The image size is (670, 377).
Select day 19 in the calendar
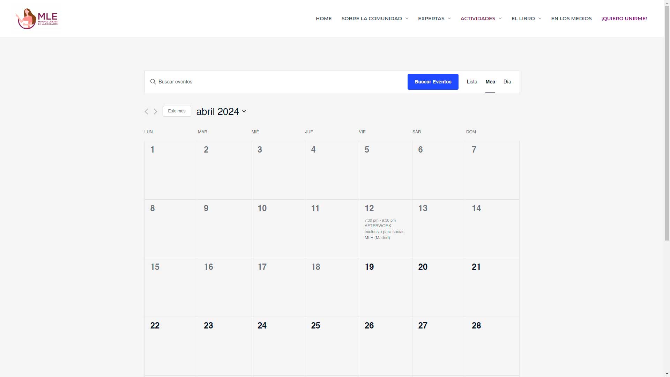click(369, 267)
